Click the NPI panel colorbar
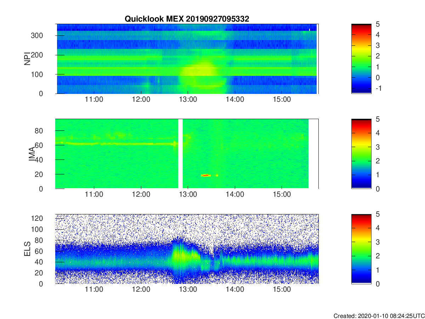The image size is (425, 319). [361, 58]
